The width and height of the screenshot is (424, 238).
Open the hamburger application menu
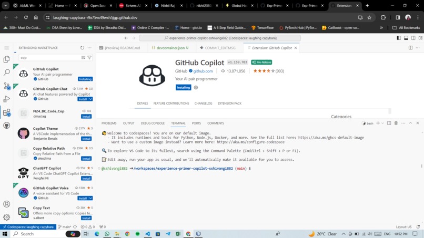coord(7,48)
